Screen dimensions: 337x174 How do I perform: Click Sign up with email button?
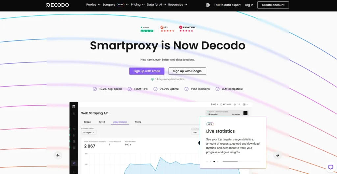click(147, 71)
